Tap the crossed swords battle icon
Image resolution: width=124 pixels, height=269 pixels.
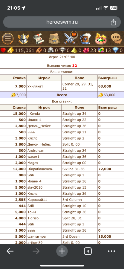(x=70, y=38)
